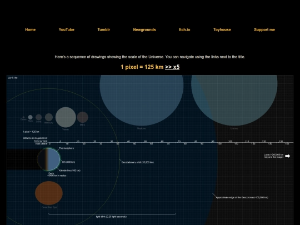
Task: Click the 'ISS (400 km)' label
Action: pyautogui.click(x=68, y=162)
